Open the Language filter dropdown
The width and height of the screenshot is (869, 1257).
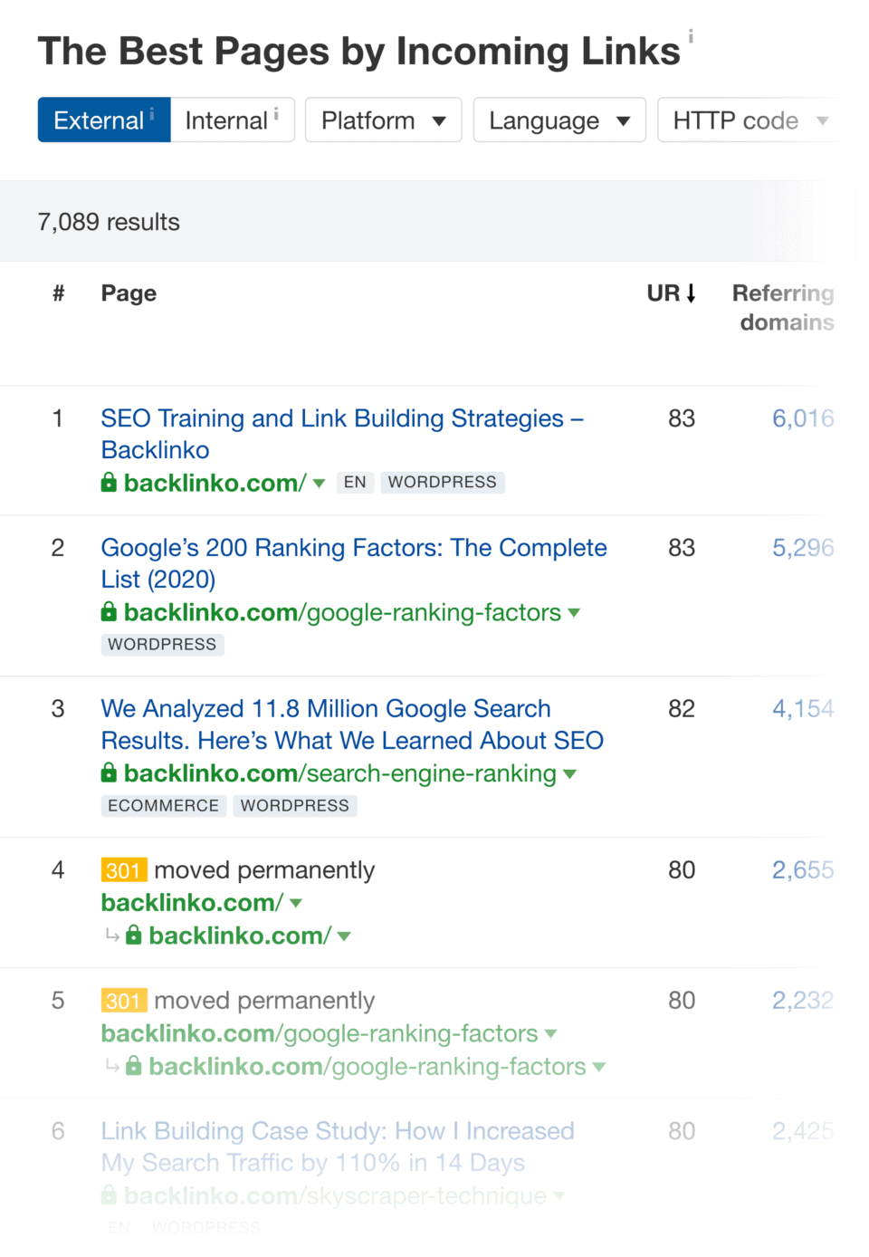coord(559,120)
